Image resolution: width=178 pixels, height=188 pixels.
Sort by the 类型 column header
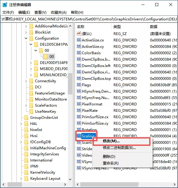pyautogui.click(x=130, y=27)
